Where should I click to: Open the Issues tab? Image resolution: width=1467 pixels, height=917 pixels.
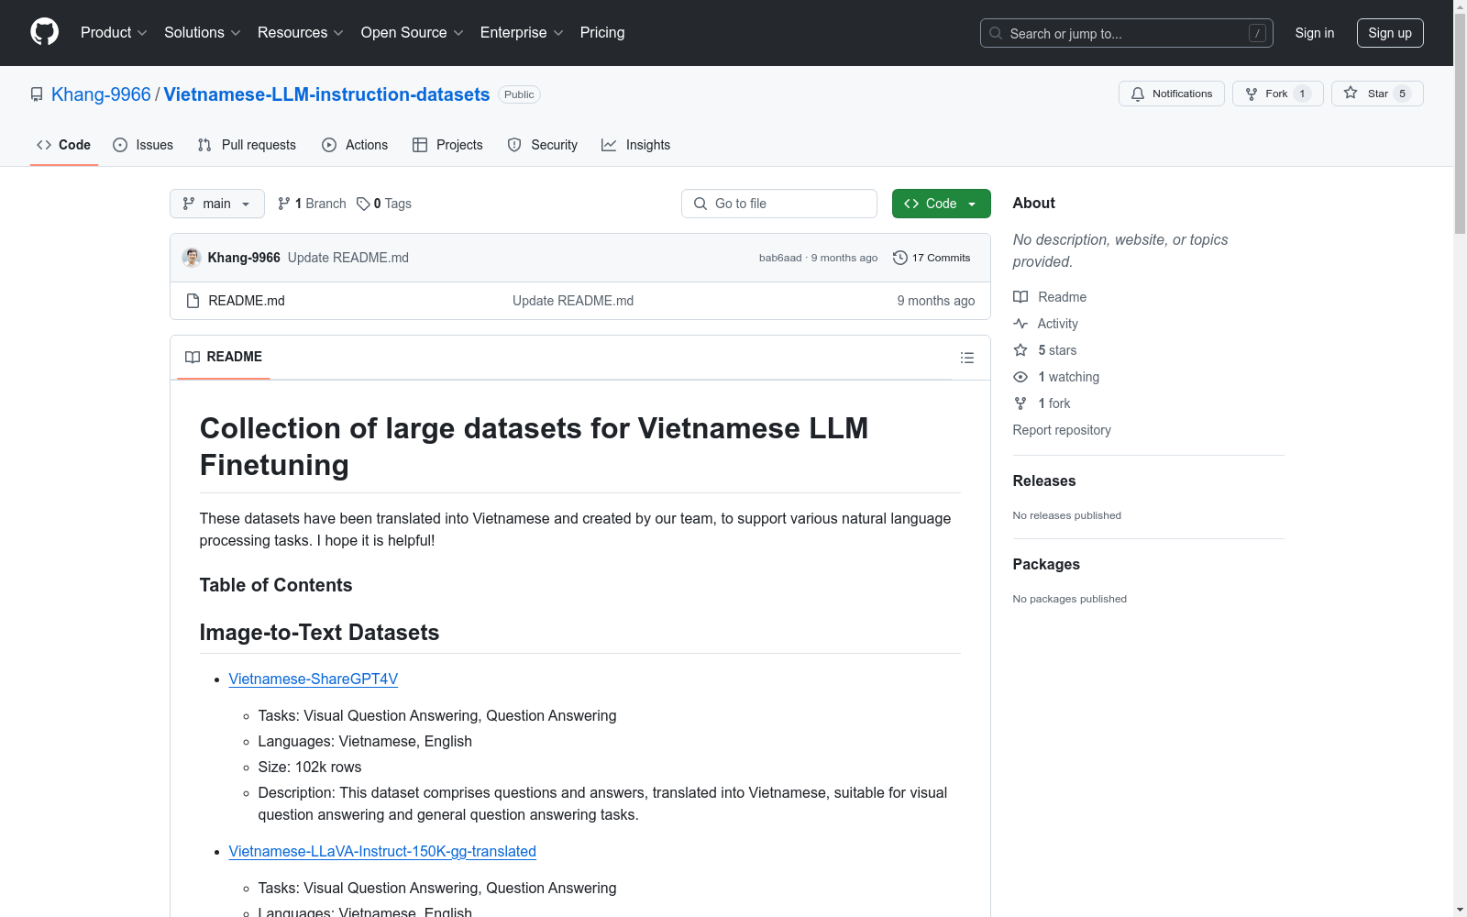[x=143, y=145]
